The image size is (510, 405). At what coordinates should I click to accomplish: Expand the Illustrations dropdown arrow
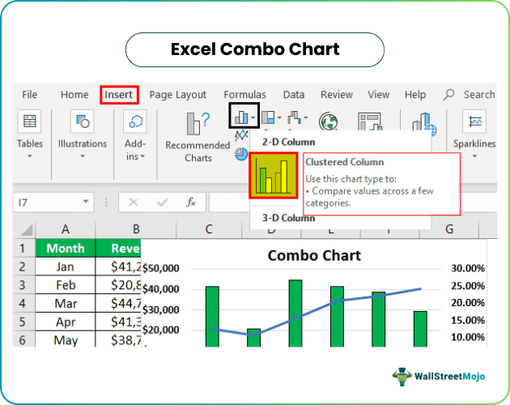pyautogui.click(x=83, y=156)
